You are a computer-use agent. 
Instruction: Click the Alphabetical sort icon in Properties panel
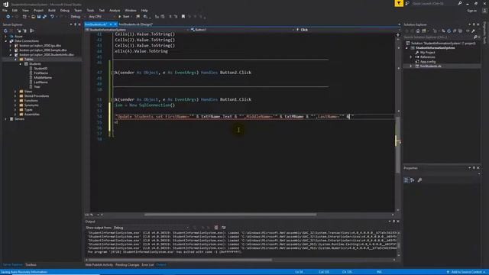tap(413, 180)
